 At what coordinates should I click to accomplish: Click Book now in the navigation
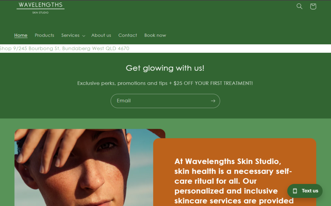pos(155,35)
